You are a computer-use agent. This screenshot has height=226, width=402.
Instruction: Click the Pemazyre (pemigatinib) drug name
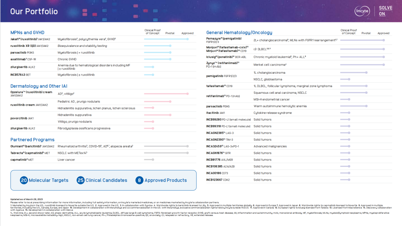pyautogui.click(x=224, y=38)
